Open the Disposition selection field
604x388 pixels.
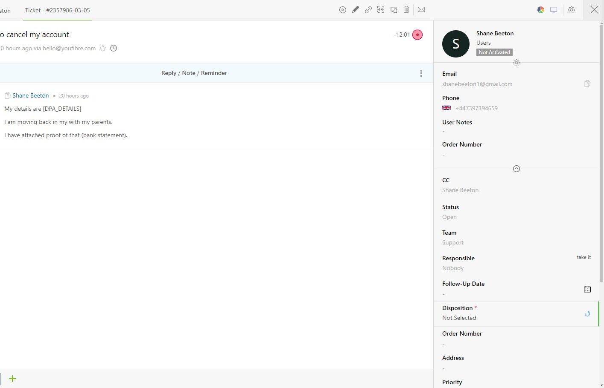[459, 317]
